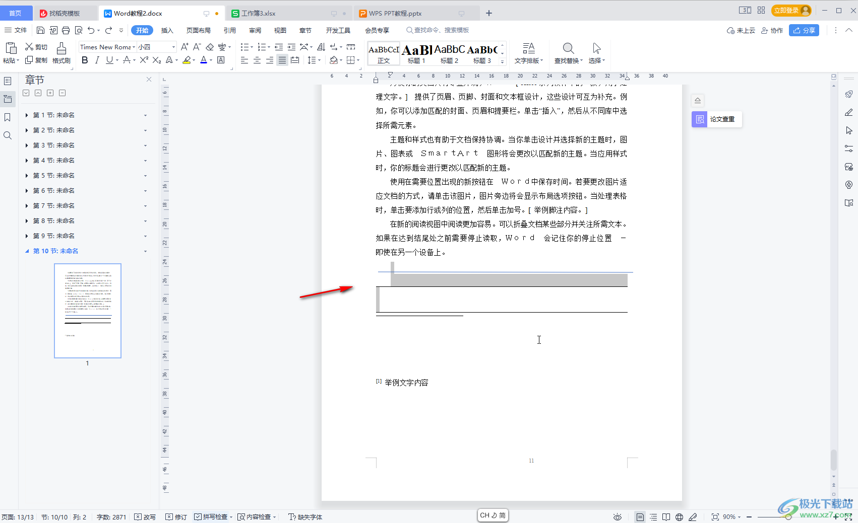Switch to reading layout view in status bar
The height and width of the screenshot is (523, 858).
pyautogui.click(x=666, y=517)
